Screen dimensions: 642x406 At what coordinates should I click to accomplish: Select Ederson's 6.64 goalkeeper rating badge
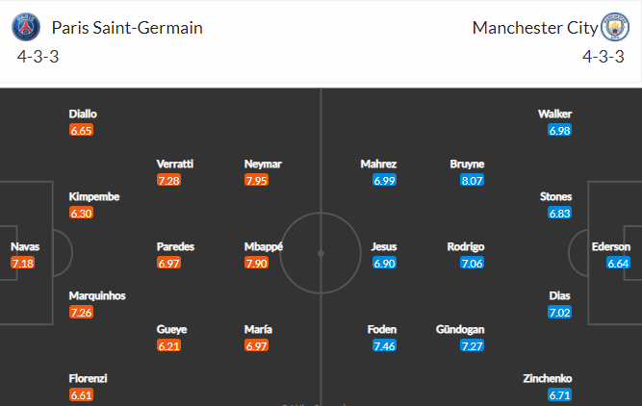click(618, 263)
